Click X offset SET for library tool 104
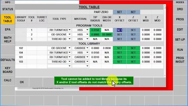The image size is (188, 106). tap(120, 53)
